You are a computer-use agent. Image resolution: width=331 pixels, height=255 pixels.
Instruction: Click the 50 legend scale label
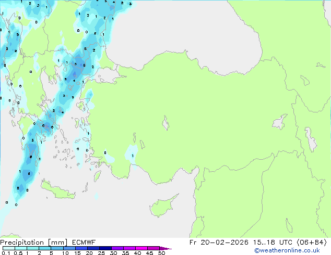tap(161, 253)
